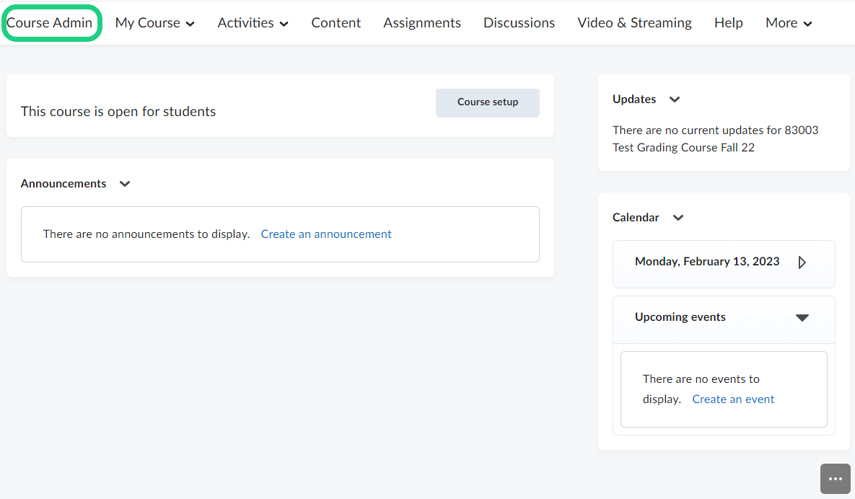855x499 pixels.
Task: Click the Course setup button
Action: [487, 102]
